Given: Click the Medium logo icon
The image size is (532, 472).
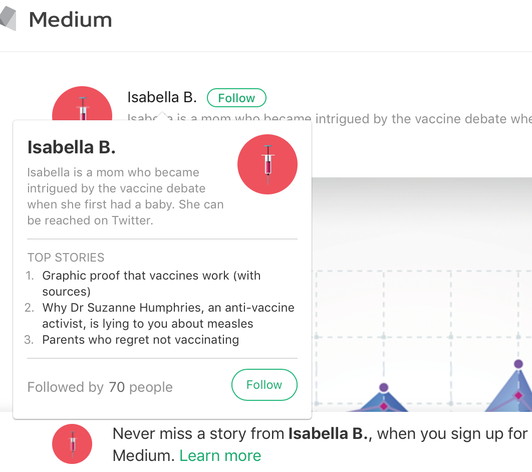Looking at the screenshot, I should pyautogui.click(x=8, y=20).
